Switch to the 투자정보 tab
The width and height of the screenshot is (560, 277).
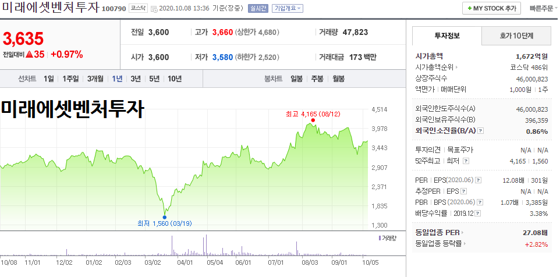coord(447,35)
